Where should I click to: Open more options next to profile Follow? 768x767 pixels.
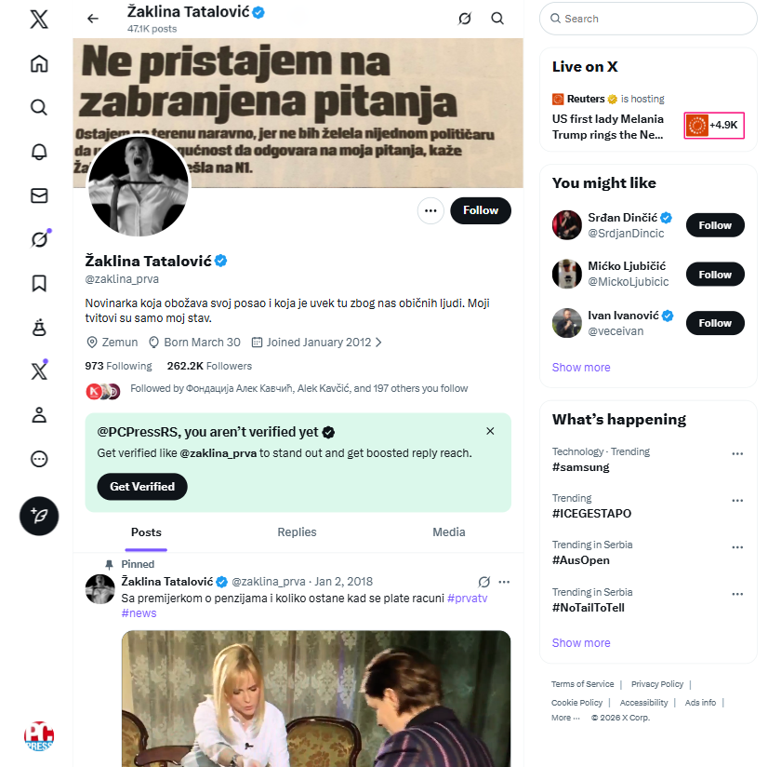pyautogui.click(x=430, y=210)
